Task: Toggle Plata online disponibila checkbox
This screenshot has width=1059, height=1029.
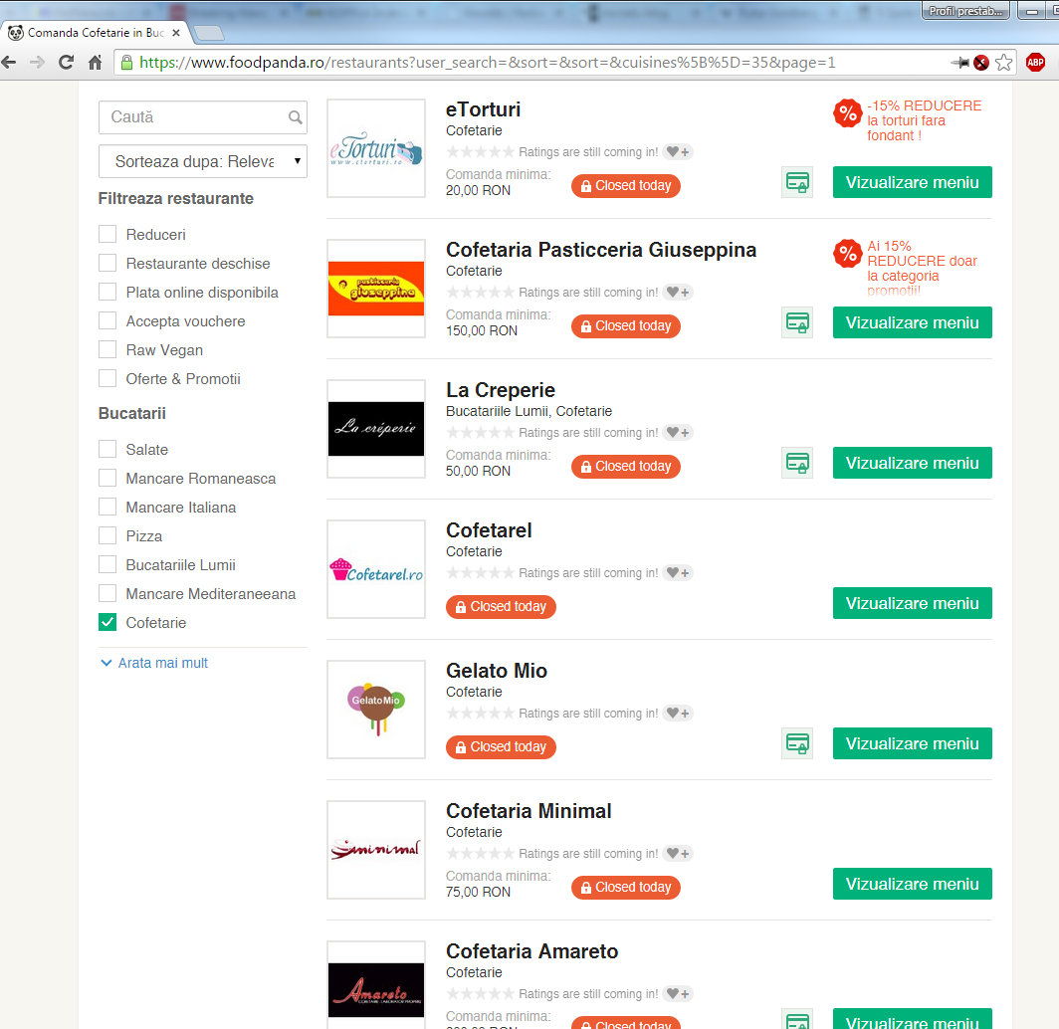Action: point(107,293)
